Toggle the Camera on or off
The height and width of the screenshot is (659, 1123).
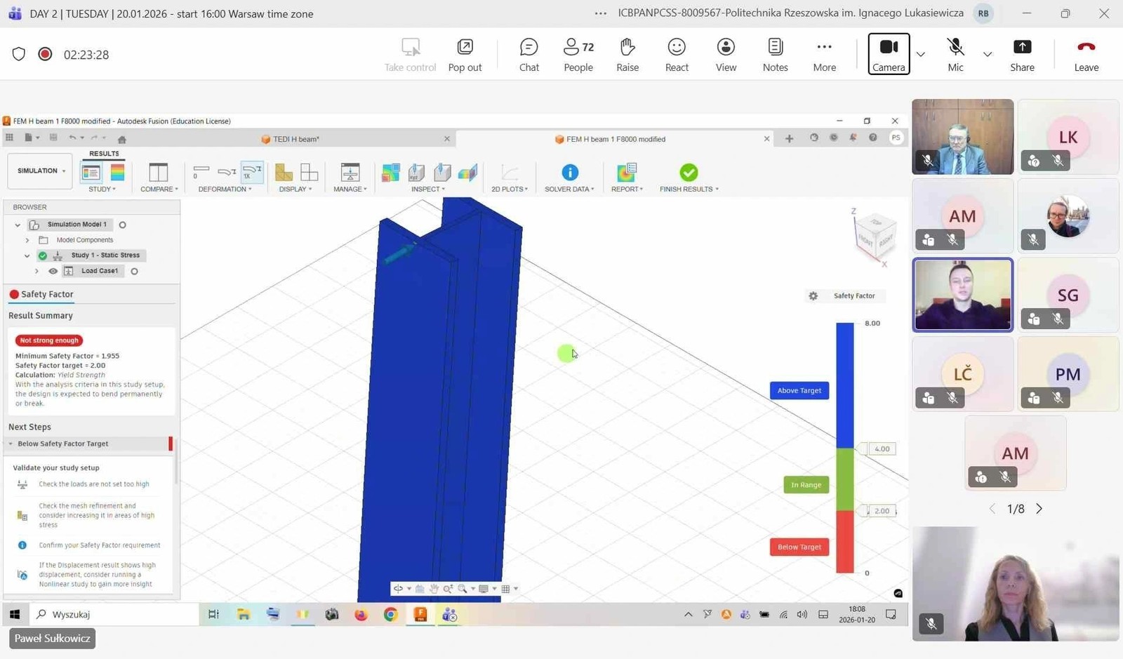point(889,55)
